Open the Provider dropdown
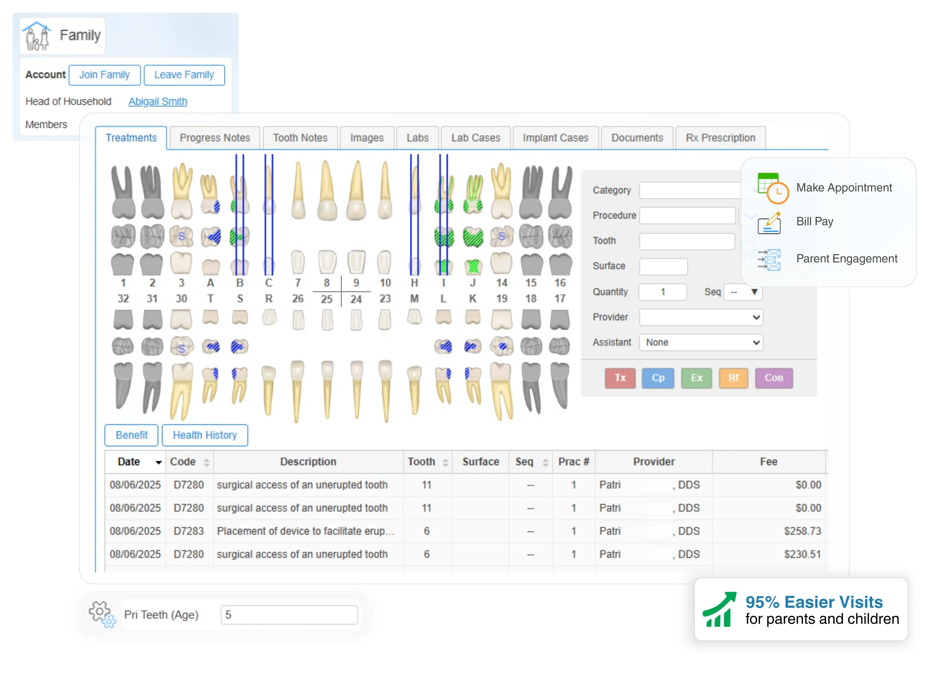Viewport: 929px width, 697px height. coord(700,317)
